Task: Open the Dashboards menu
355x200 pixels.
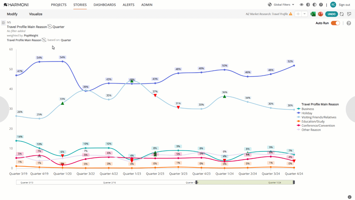Action: (x=105, y=5)
